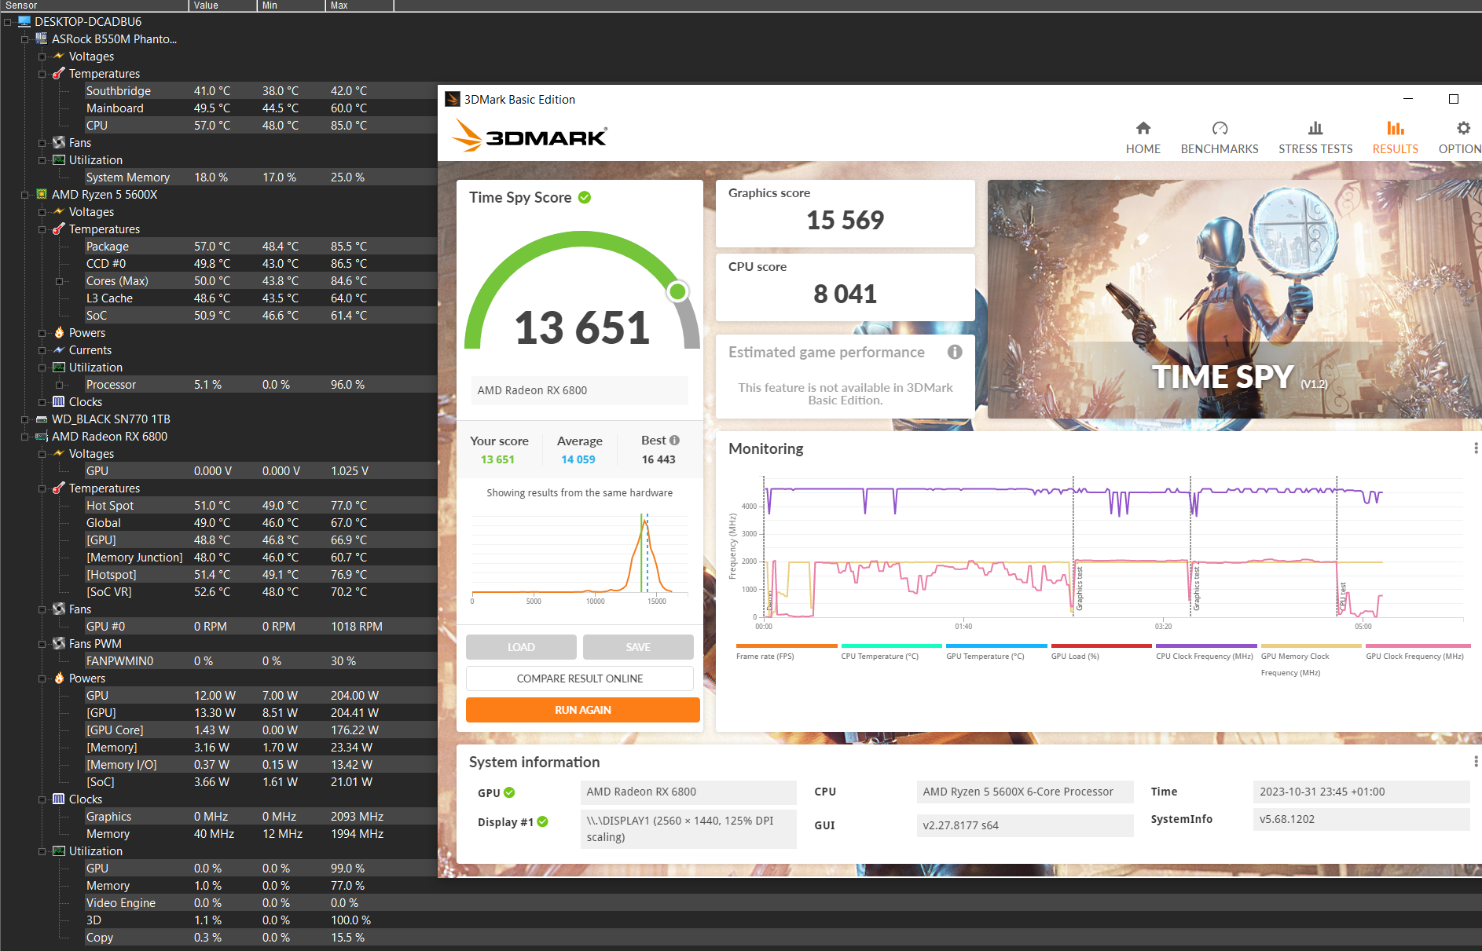Click green check next to GPU label
1482x951 pixels.
[x=509, y=792]
